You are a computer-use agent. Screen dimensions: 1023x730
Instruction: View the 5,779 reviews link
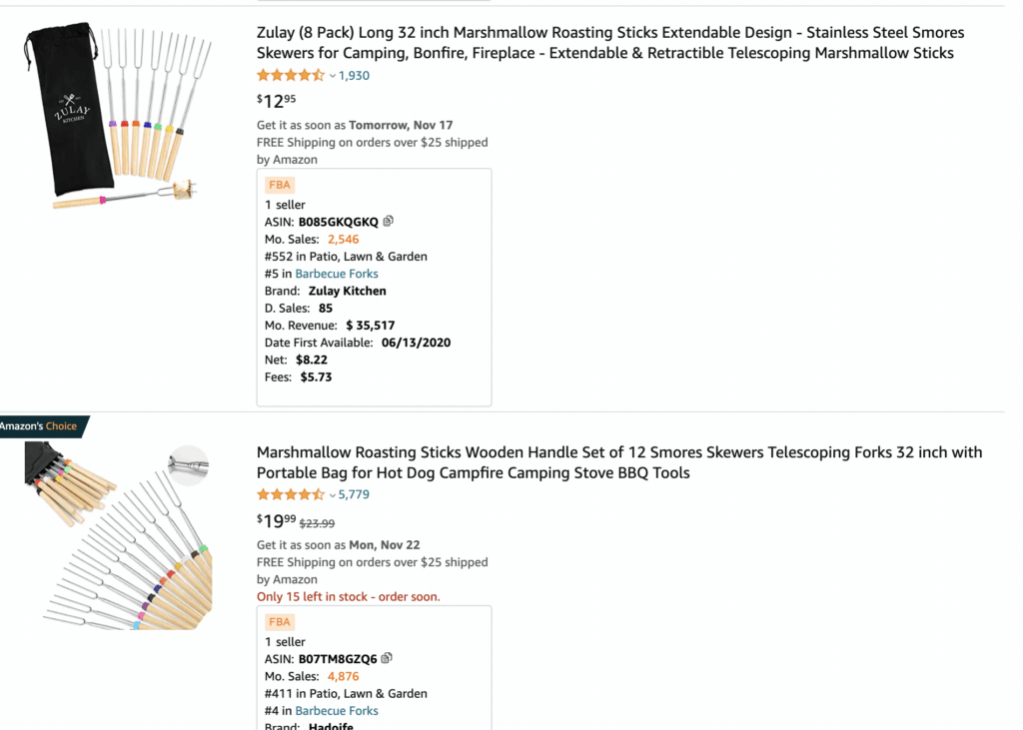coord(354,494)
